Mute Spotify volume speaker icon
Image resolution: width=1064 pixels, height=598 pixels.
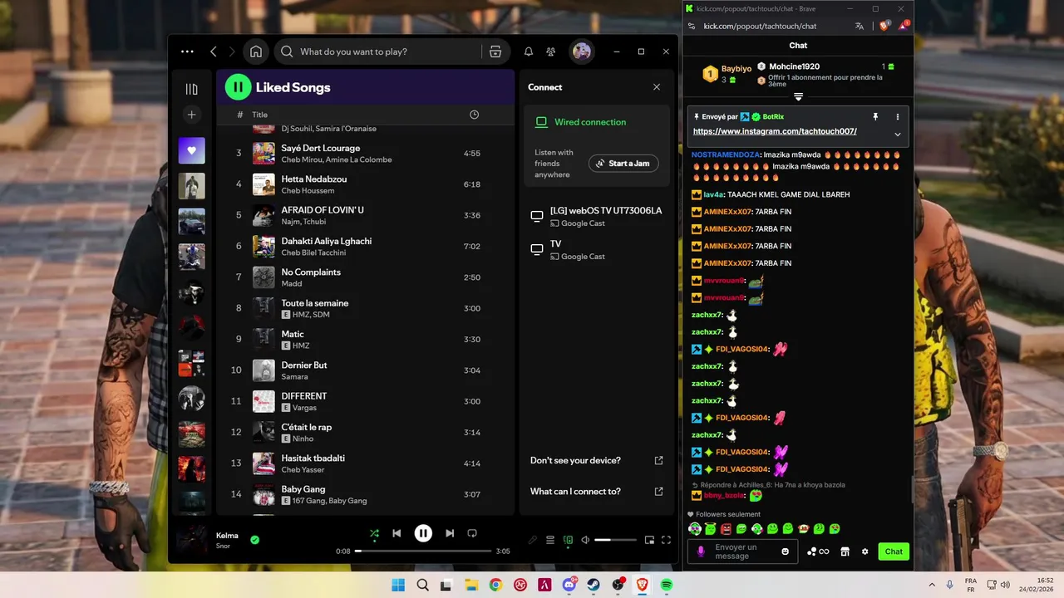pyautogui.click(x=585, y=540)
